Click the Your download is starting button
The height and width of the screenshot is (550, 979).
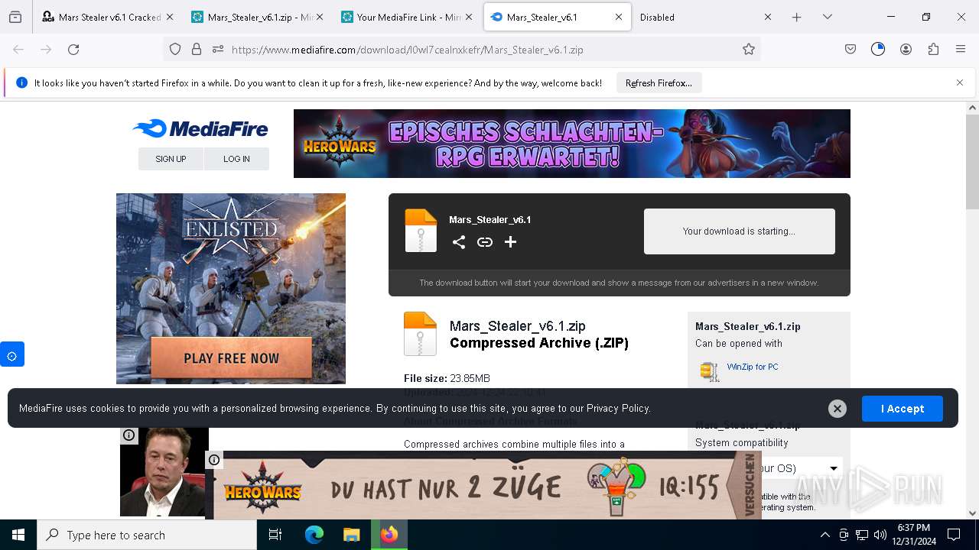click(x=739, y=231)
